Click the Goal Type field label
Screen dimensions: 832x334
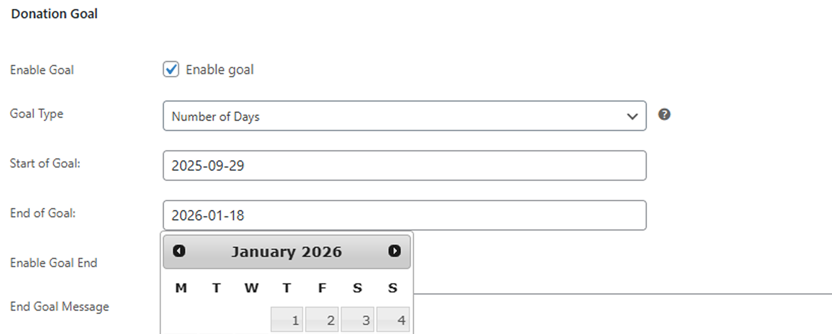tap(36, 114)
